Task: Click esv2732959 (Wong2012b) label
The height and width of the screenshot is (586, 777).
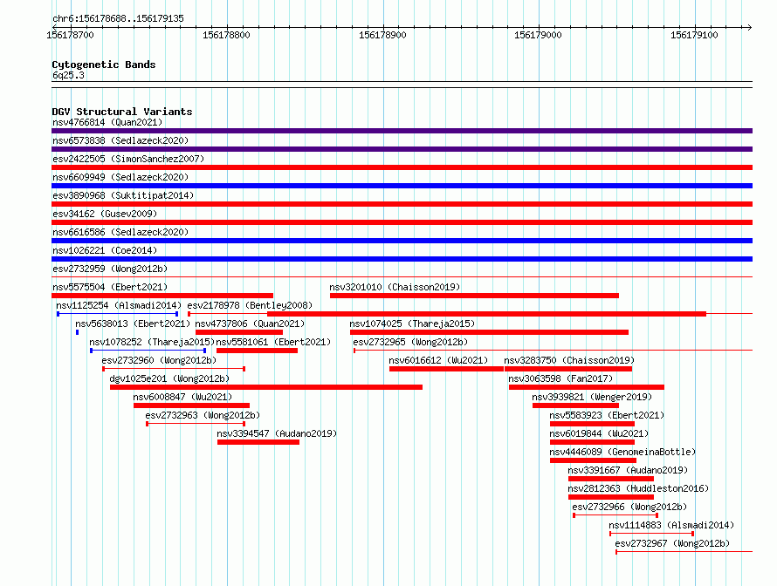Action: click(x=110, y=269)
